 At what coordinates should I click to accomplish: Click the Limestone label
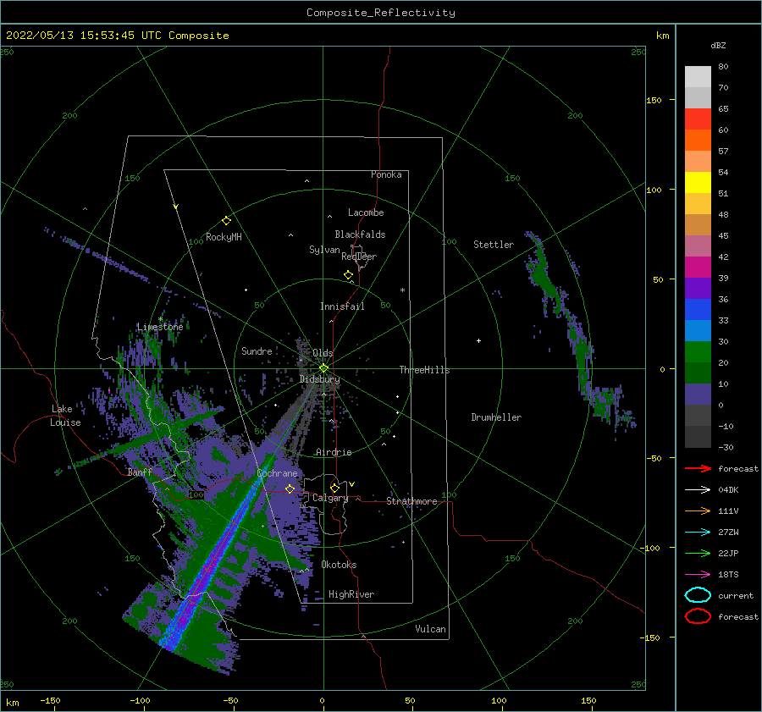pos(160,327)
